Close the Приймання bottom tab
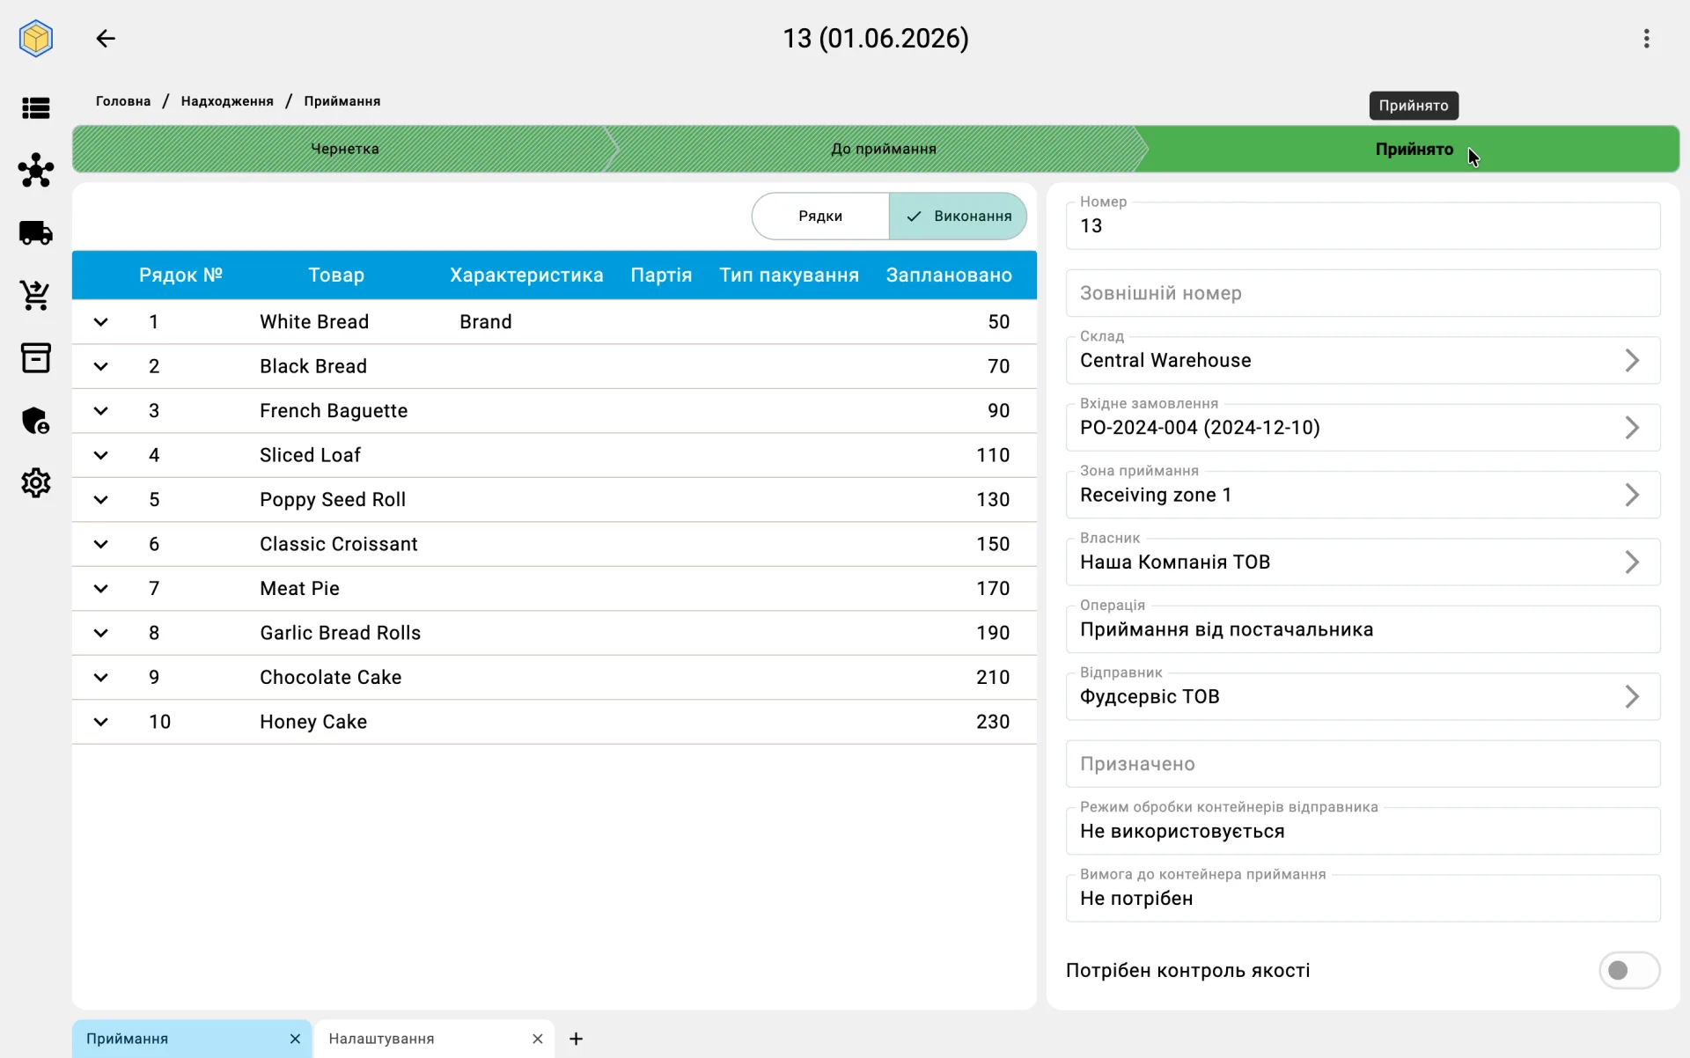The height and width of the screenshot is (1058, 1690). [x=295, y=1039]
